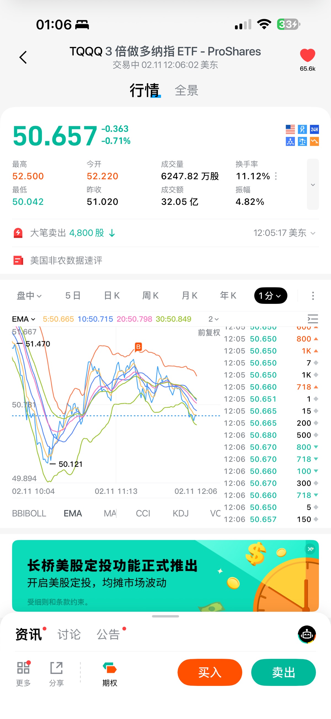Screen dimensions: 331x719
Task: Tap the 期权 options icon
Action: [x=110, y=673]
